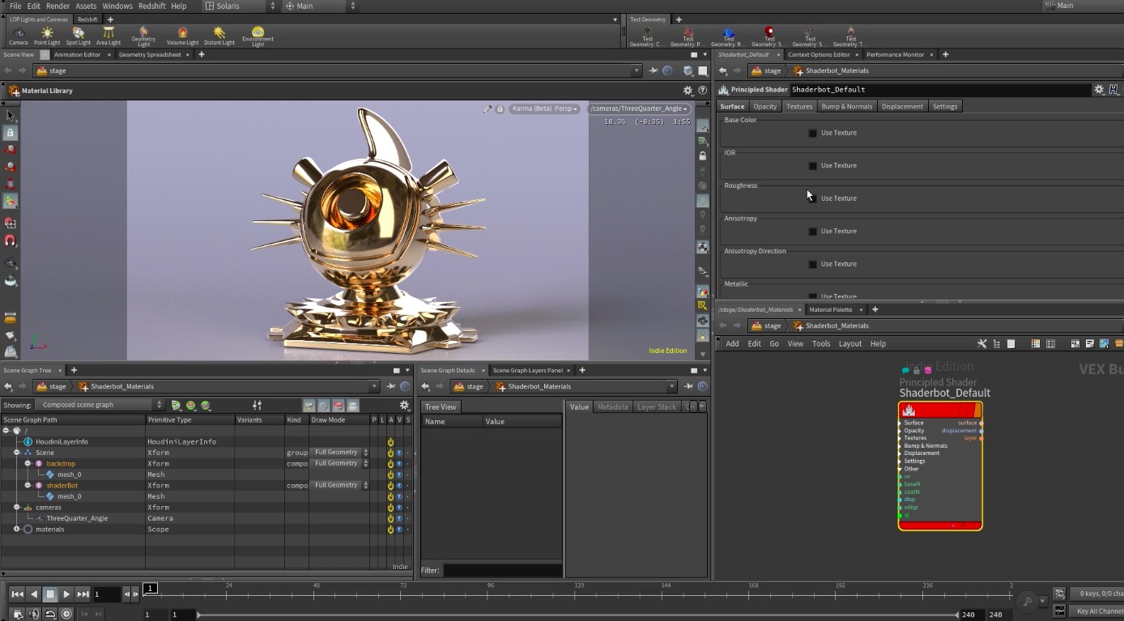The image size is (1124, 621).
Task: Play the timeline forward
Action: coord(66,594)
